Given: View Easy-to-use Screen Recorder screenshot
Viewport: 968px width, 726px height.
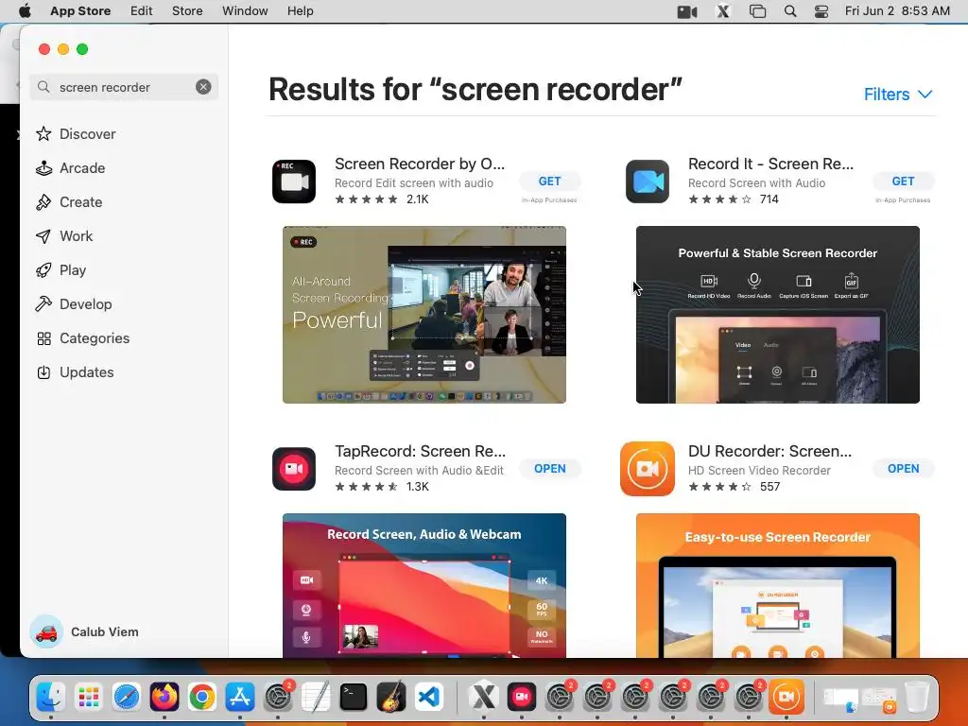Looking at the screenshot, I should (x=778, y=585).
